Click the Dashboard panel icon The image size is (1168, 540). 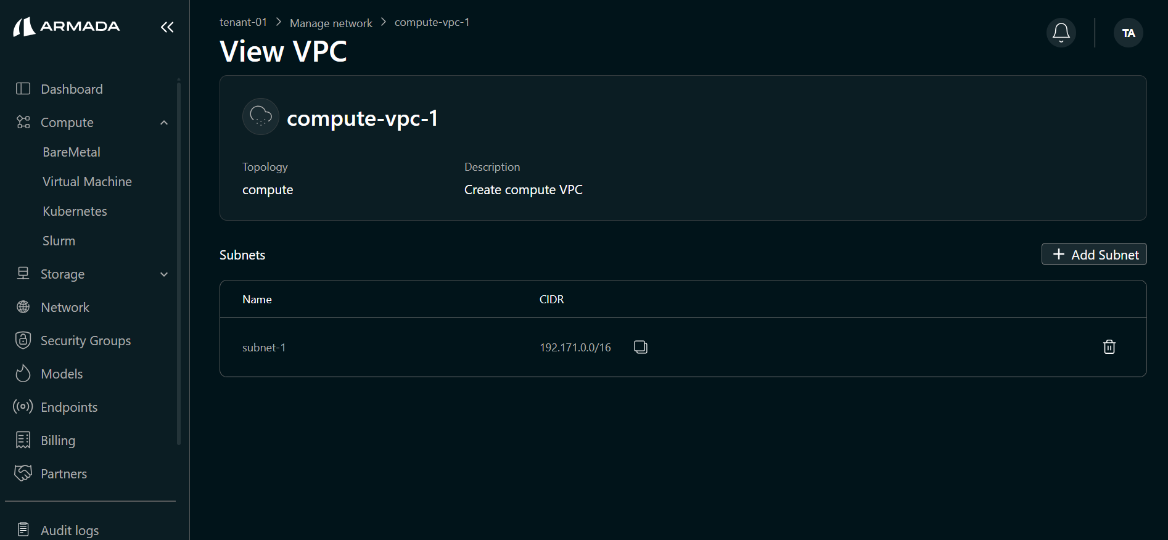[x=23, y=89]
